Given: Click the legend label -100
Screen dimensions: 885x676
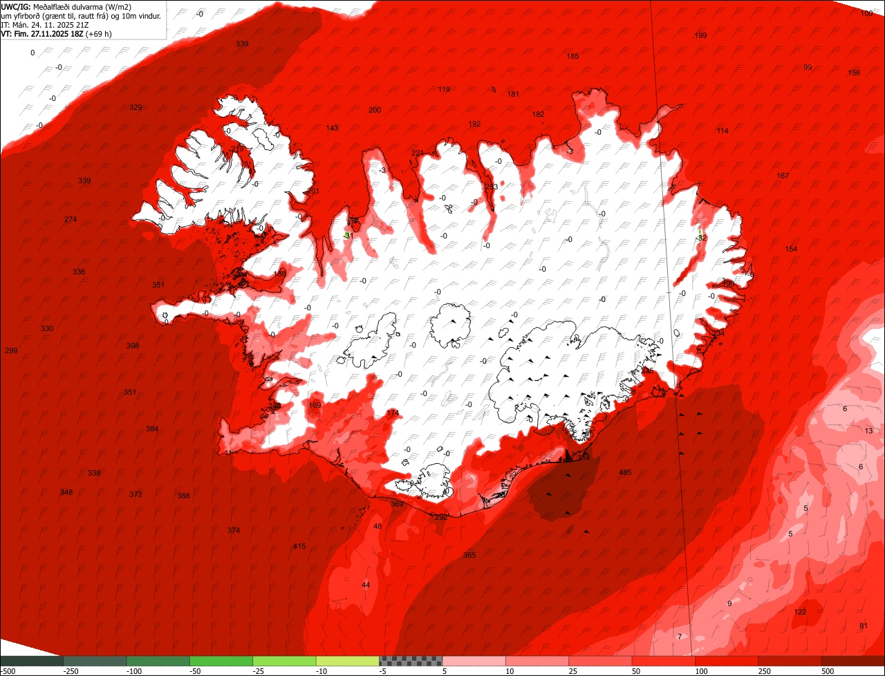Looking at the screenshot, I should 133,671.
